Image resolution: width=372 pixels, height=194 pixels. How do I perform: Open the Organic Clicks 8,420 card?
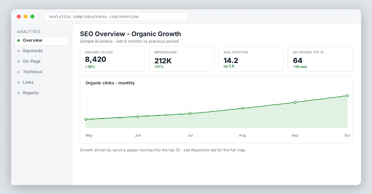click(x=113, y=59)
